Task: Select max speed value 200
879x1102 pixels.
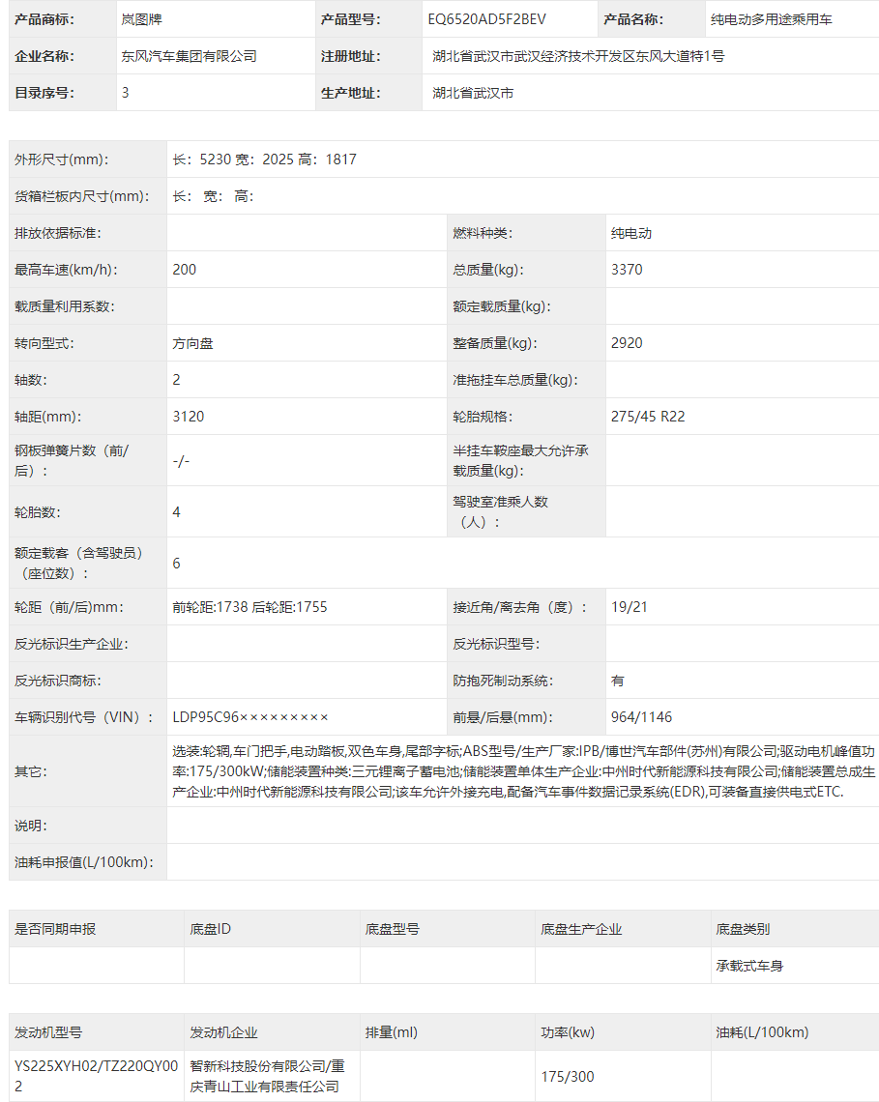Action: pyautogui.click(x=185, y=270)
